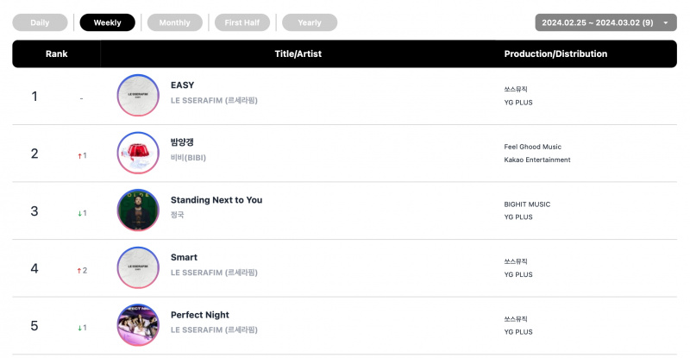Viewport: 690px width, 358px height.
Task: Expand the 2024.02.25 ~ 2024.03.02 week dropdown
Action: (x=606, y=22)
